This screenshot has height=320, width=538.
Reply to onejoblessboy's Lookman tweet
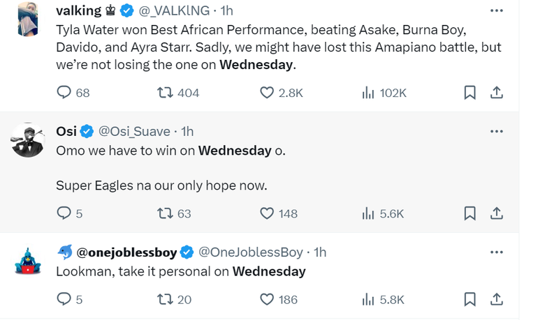point(64,299)
